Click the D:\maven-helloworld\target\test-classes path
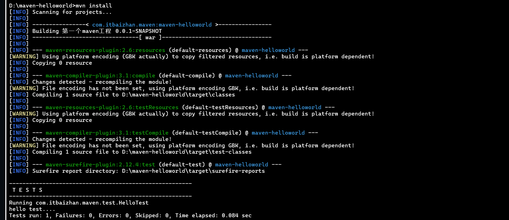This screenshot has height=220, width=509. (187, 152)
